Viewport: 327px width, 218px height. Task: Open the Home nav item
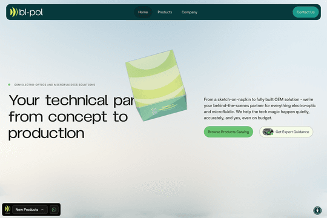coord(143,12)
